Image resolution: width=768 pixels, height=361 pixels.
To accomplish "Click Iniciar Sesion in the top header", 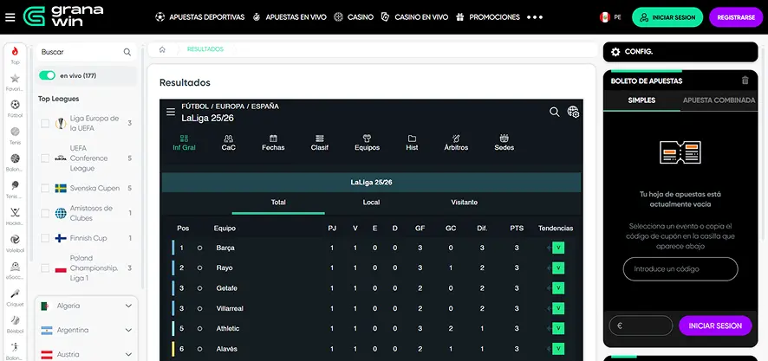I will (667, 16).
